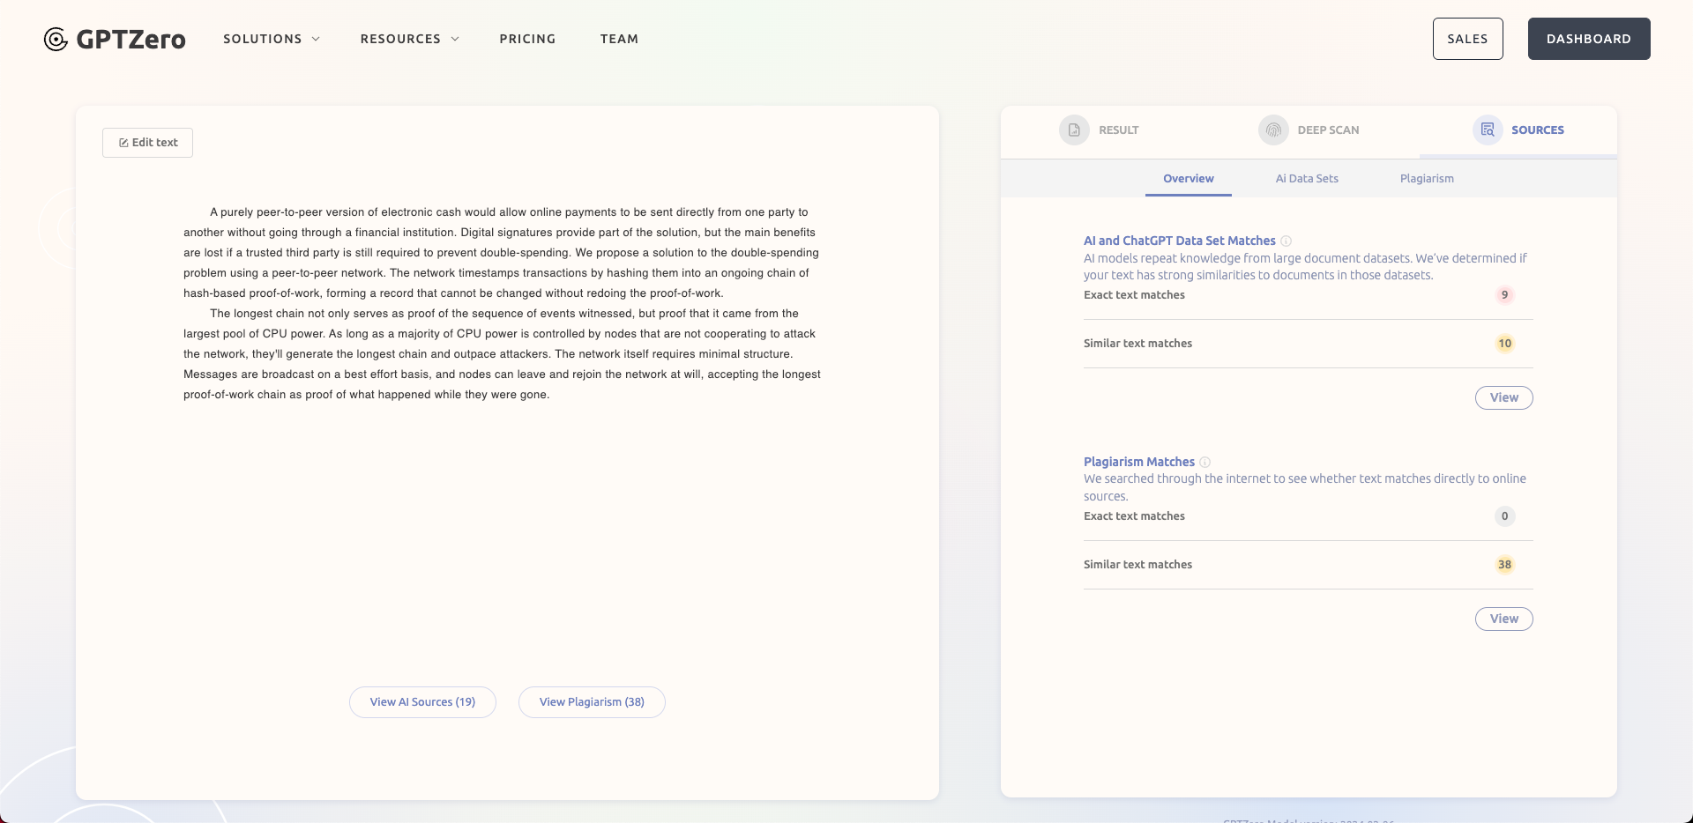Open the Dashboard
The width and height of the screenshot is (1693, 823).
pyautogui.click(x=1589, y=39)
